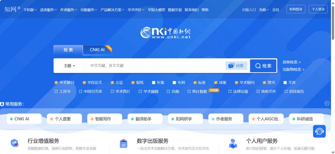Click the 行业增值服务 shield icon
335x154 pixels.
click(15, 143)
